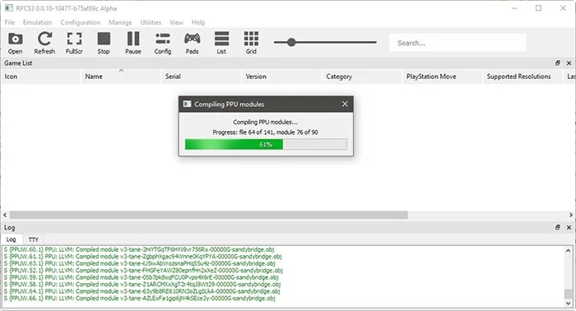Select log line starting with PPUW.61.1
This screenshot has width=576, height=311.
[x=143, y=257]
